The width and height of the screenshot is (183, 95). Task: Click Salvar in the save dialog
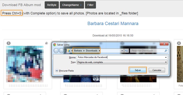[138, 70]
